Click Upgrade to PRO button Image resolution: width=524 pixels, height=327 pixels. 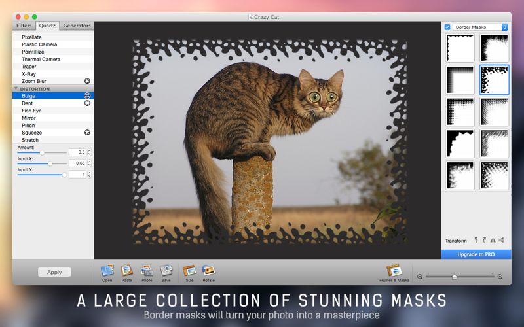476,254
